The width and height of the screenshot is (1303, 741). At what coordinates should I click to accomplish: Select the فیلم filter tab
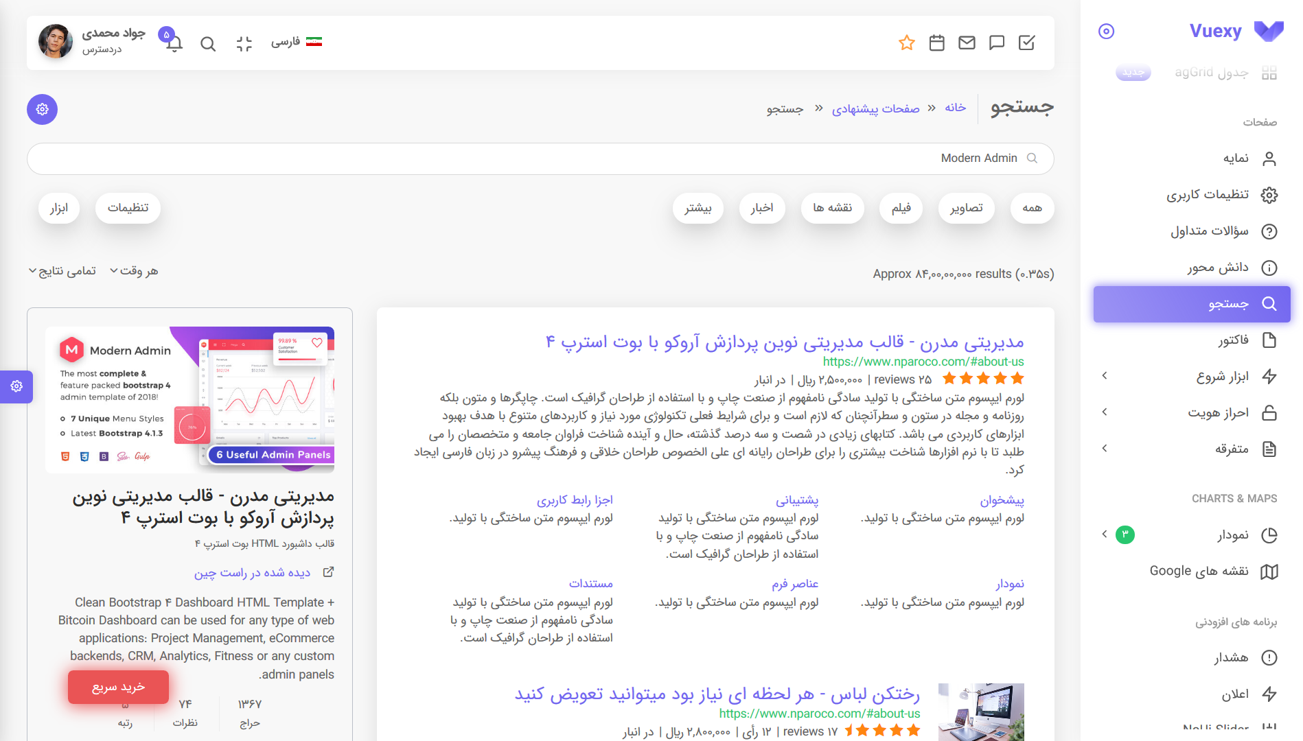coord(901,208)
